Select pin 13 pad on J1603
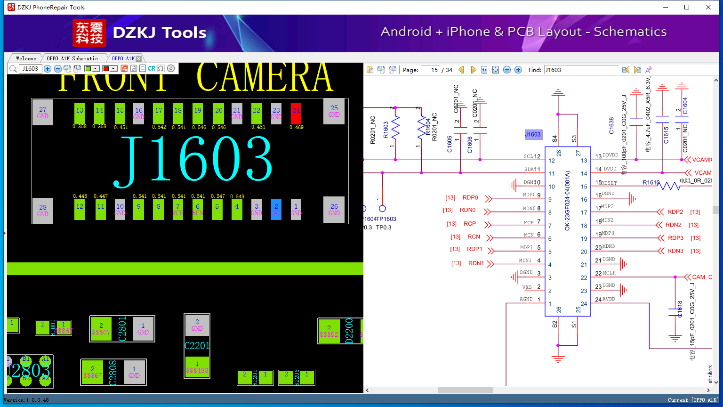 (x=80, y=114)
